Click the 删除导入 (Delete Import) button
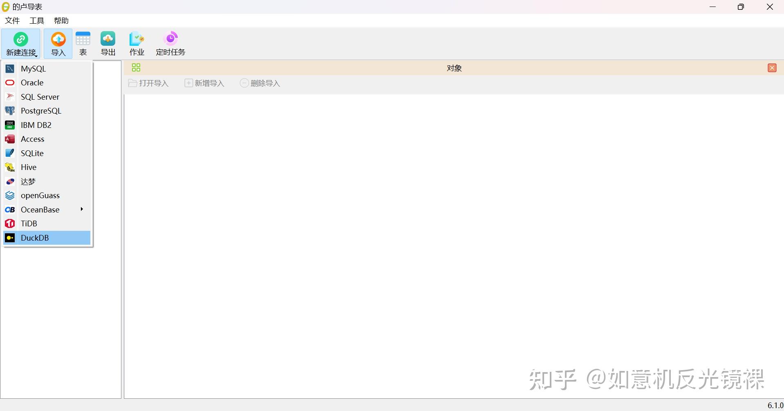 pos(259,83)
